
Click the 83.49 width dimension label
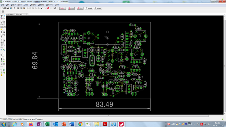pyautogui.click(x=105, y=104)
